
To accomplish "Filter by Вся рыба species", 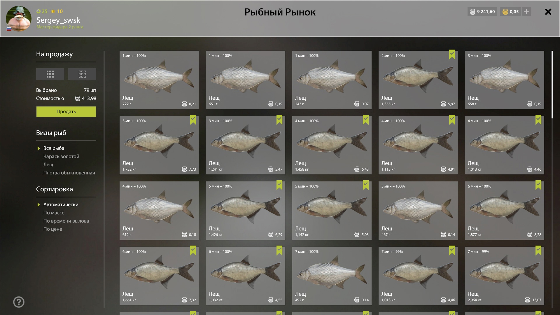I will coord(54,148).
